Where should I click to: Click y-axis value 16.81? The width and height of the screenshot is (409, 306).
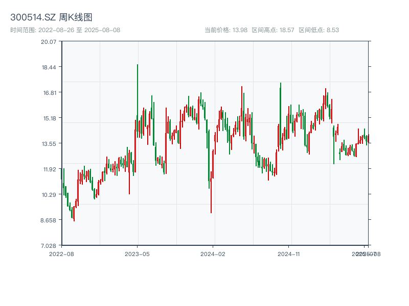click(50, 93)
